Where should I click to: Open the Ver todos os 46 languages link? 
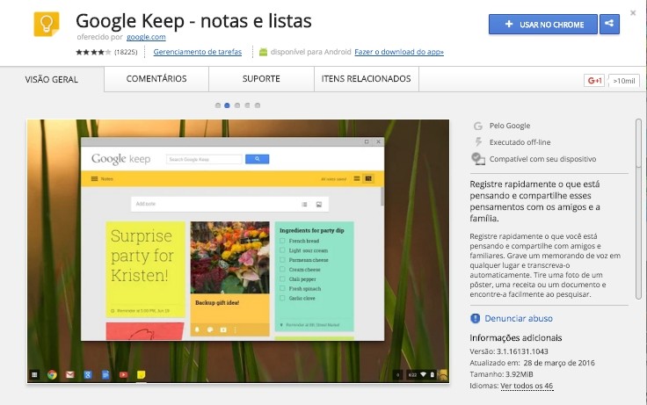(527, 385)
